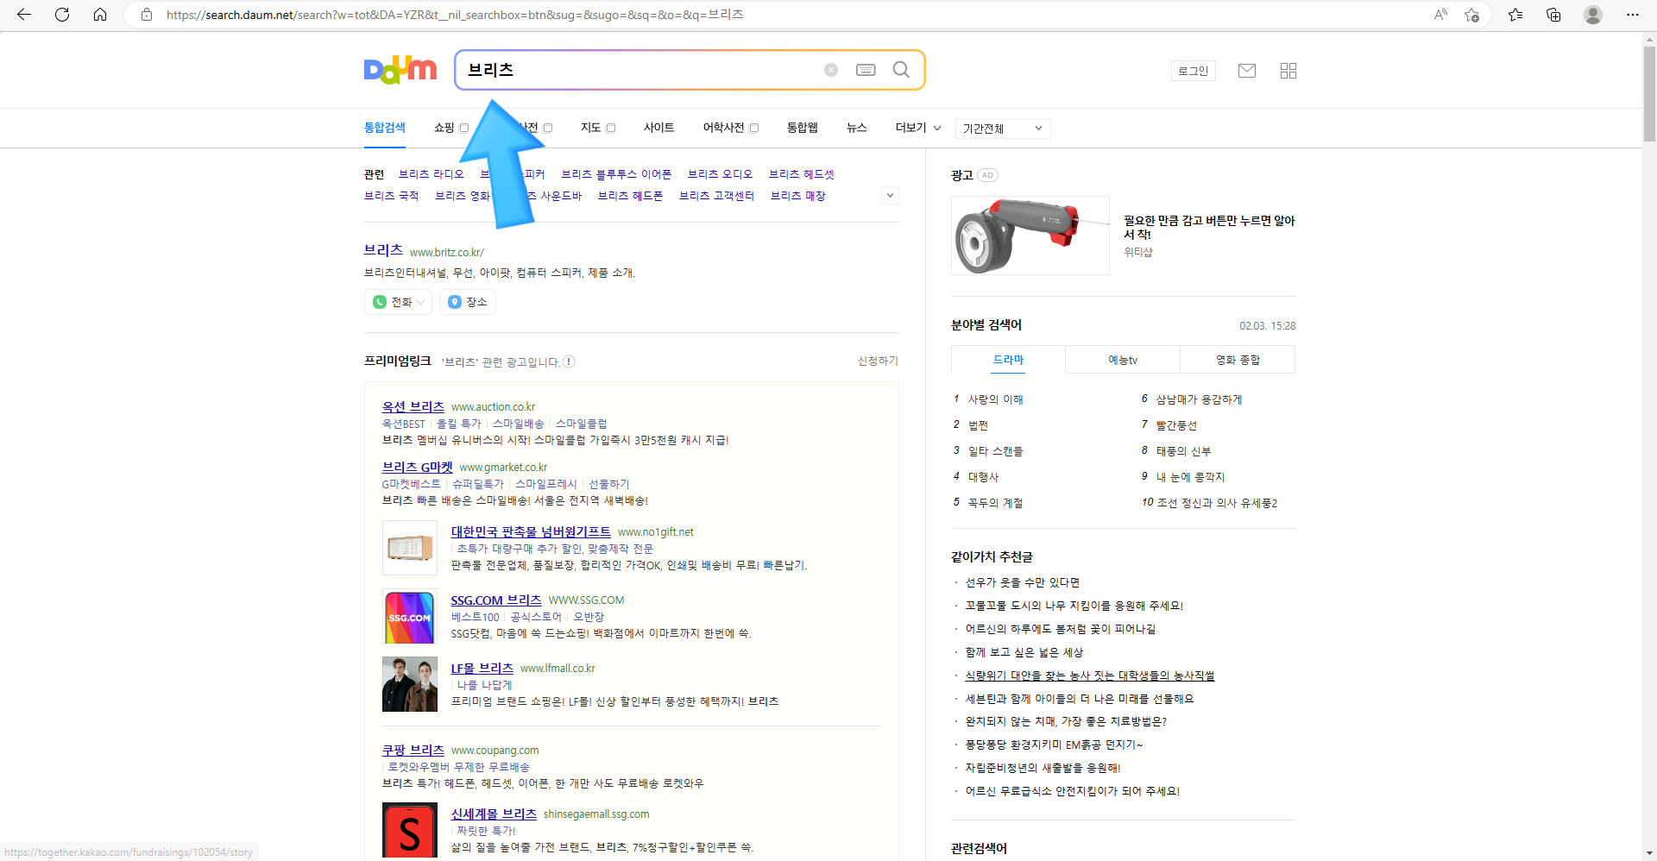The width and height of the screenshot is (1657, 861).
Task: Click the 로그인 button
Action: tap(1194, 71)
